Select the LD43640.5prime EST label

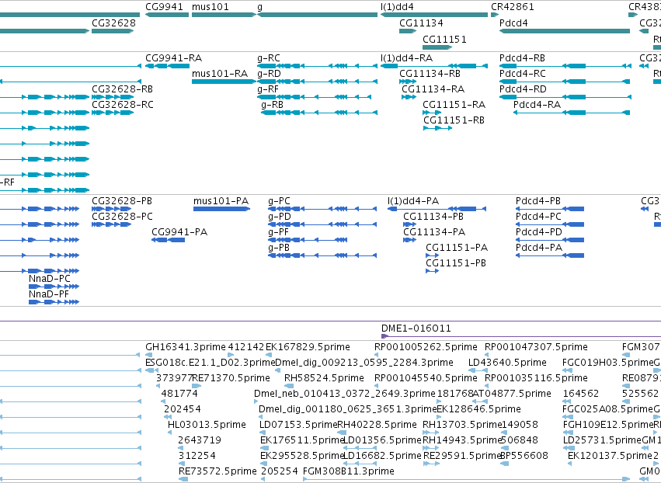[x=507, y=363]
